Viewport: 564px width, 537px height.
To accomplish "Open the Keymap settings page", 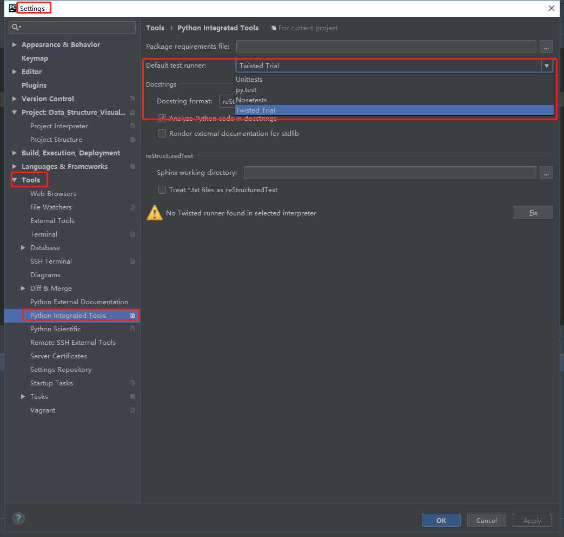I will coord(35,58).
